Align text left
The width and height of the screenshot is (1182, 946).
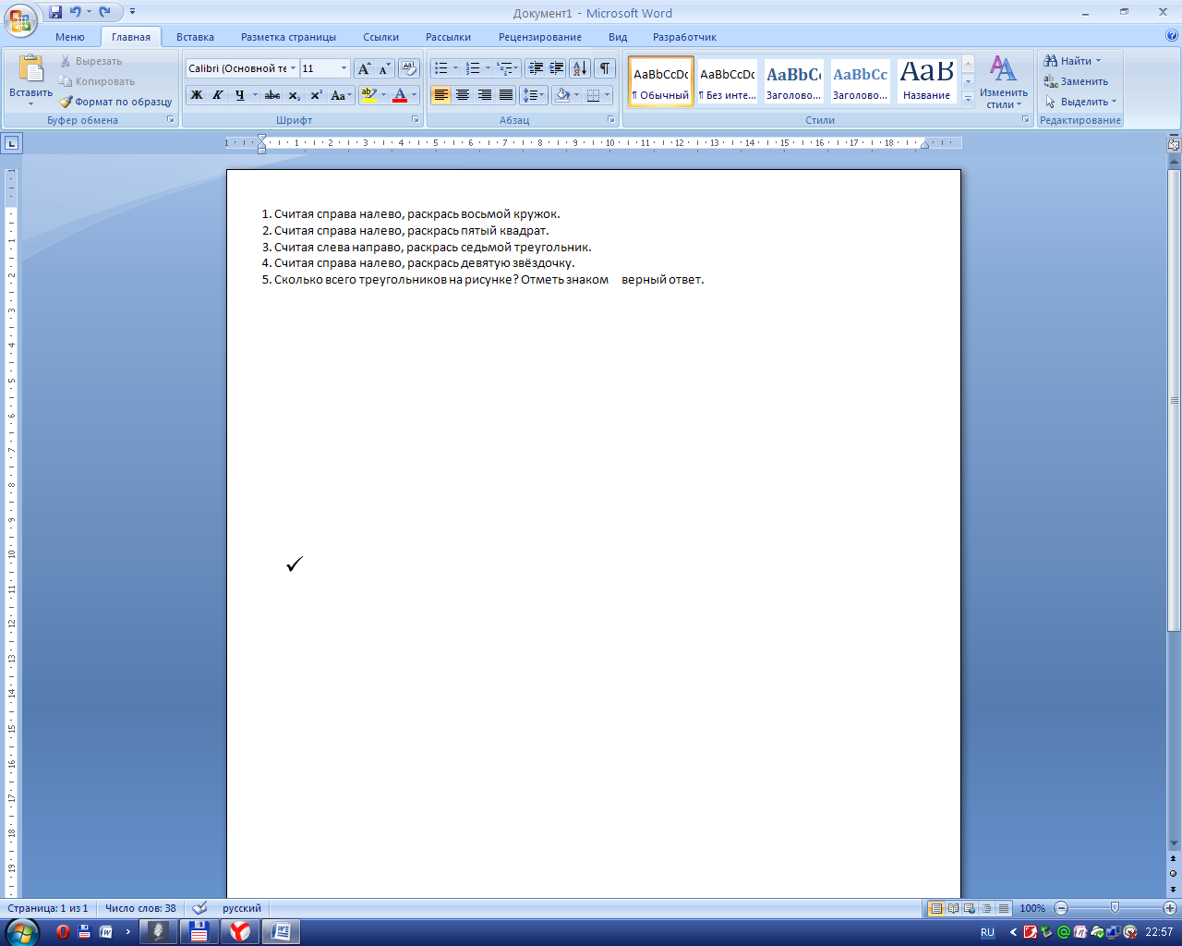pos(441,95)
